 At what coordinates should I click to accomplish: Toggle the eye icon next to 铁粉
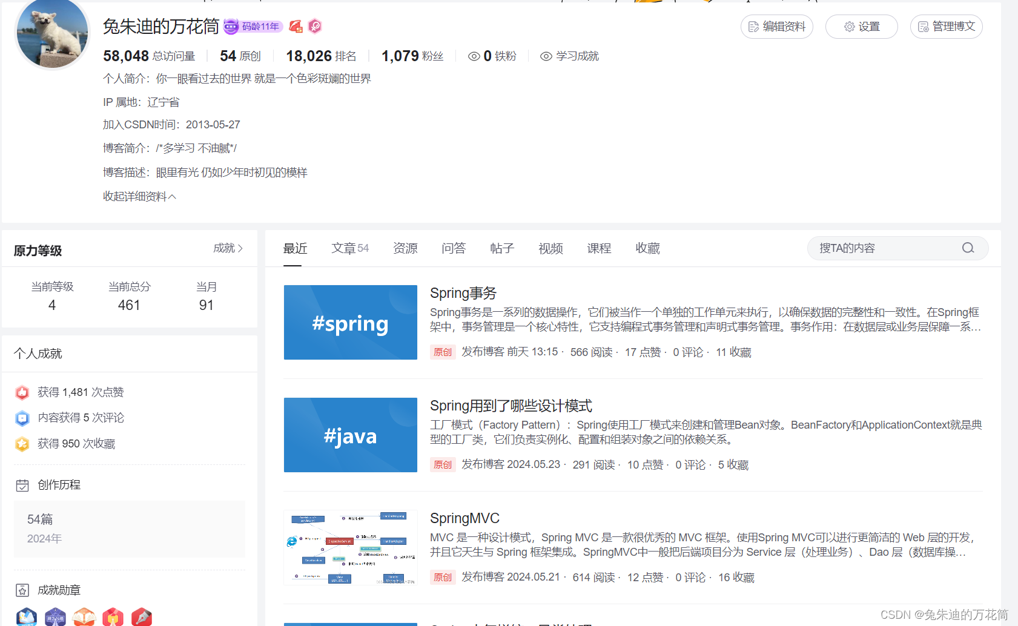[x=474, y=56]
